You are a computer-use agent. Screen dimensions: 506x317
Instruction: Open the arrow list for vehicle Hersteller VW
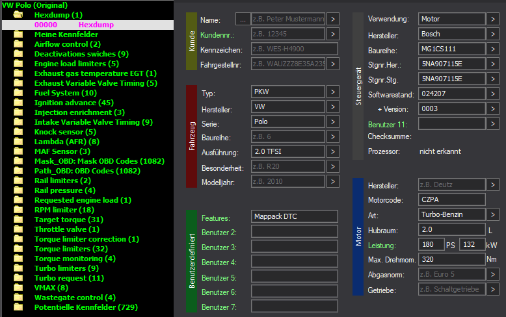pyautogui.click(x=333, y=107)
